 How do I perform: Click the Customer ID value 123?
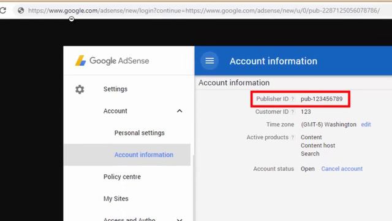306,112
